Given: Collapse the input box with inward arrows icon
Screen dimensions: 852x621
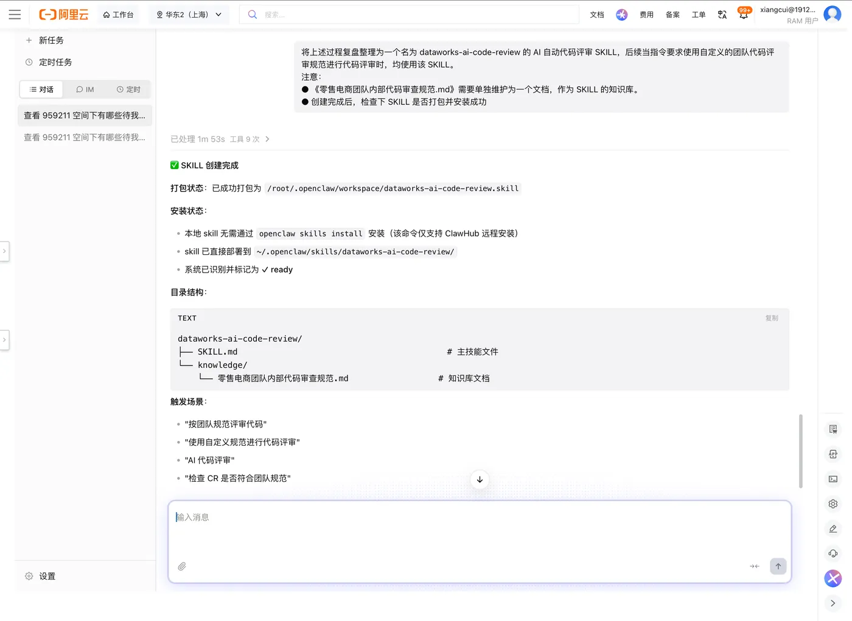Looking at the screenshot, I should point(755,566).
